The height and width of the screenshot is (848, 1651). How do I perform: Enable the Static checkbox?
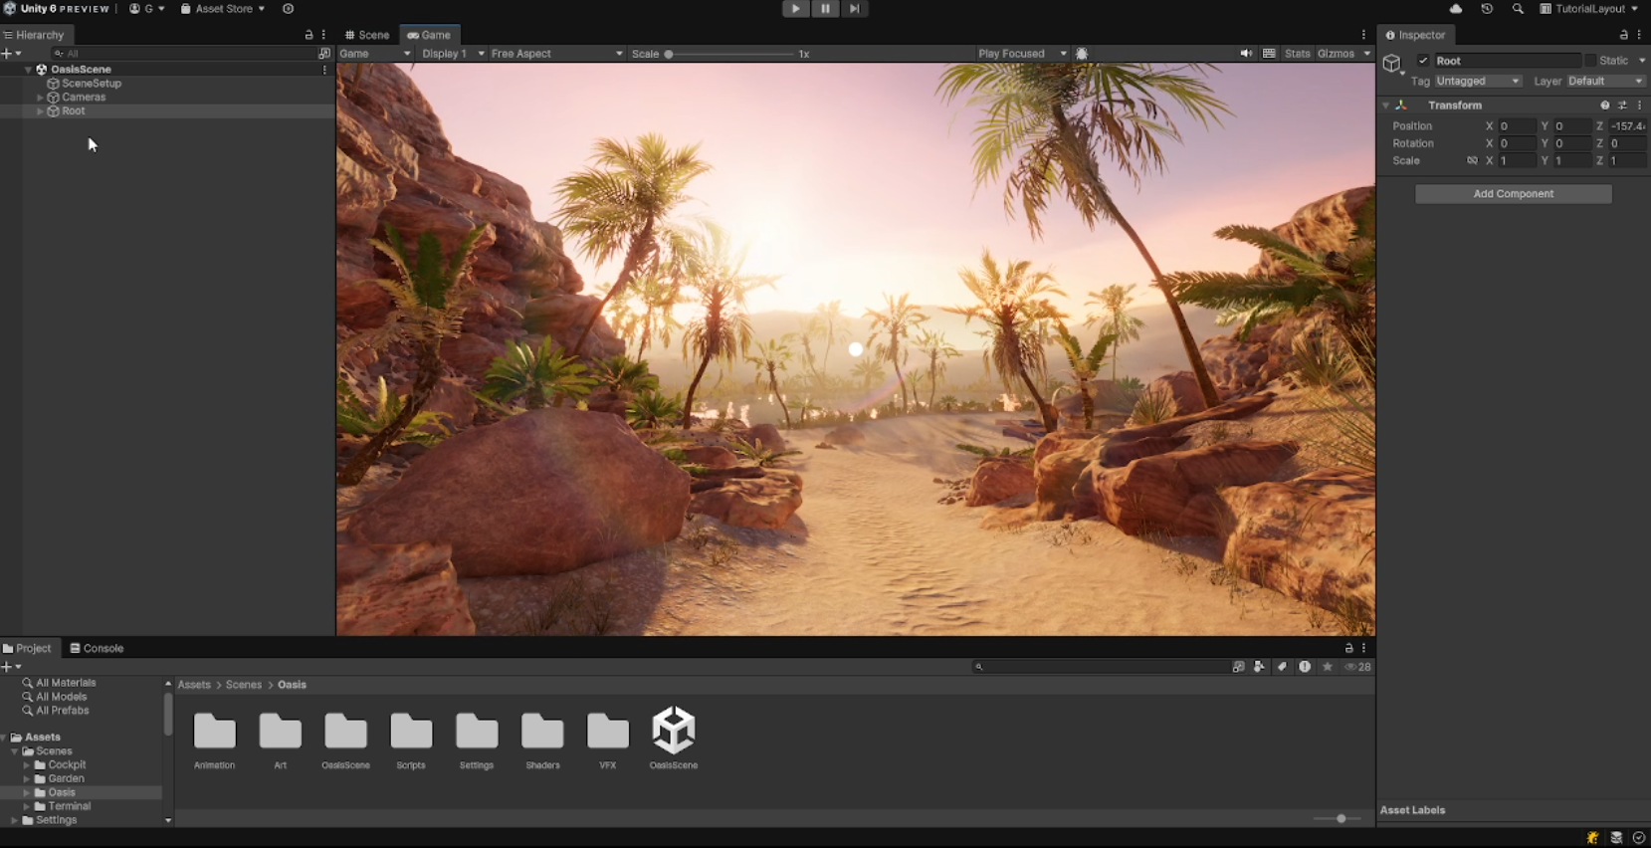(1590, 61)
